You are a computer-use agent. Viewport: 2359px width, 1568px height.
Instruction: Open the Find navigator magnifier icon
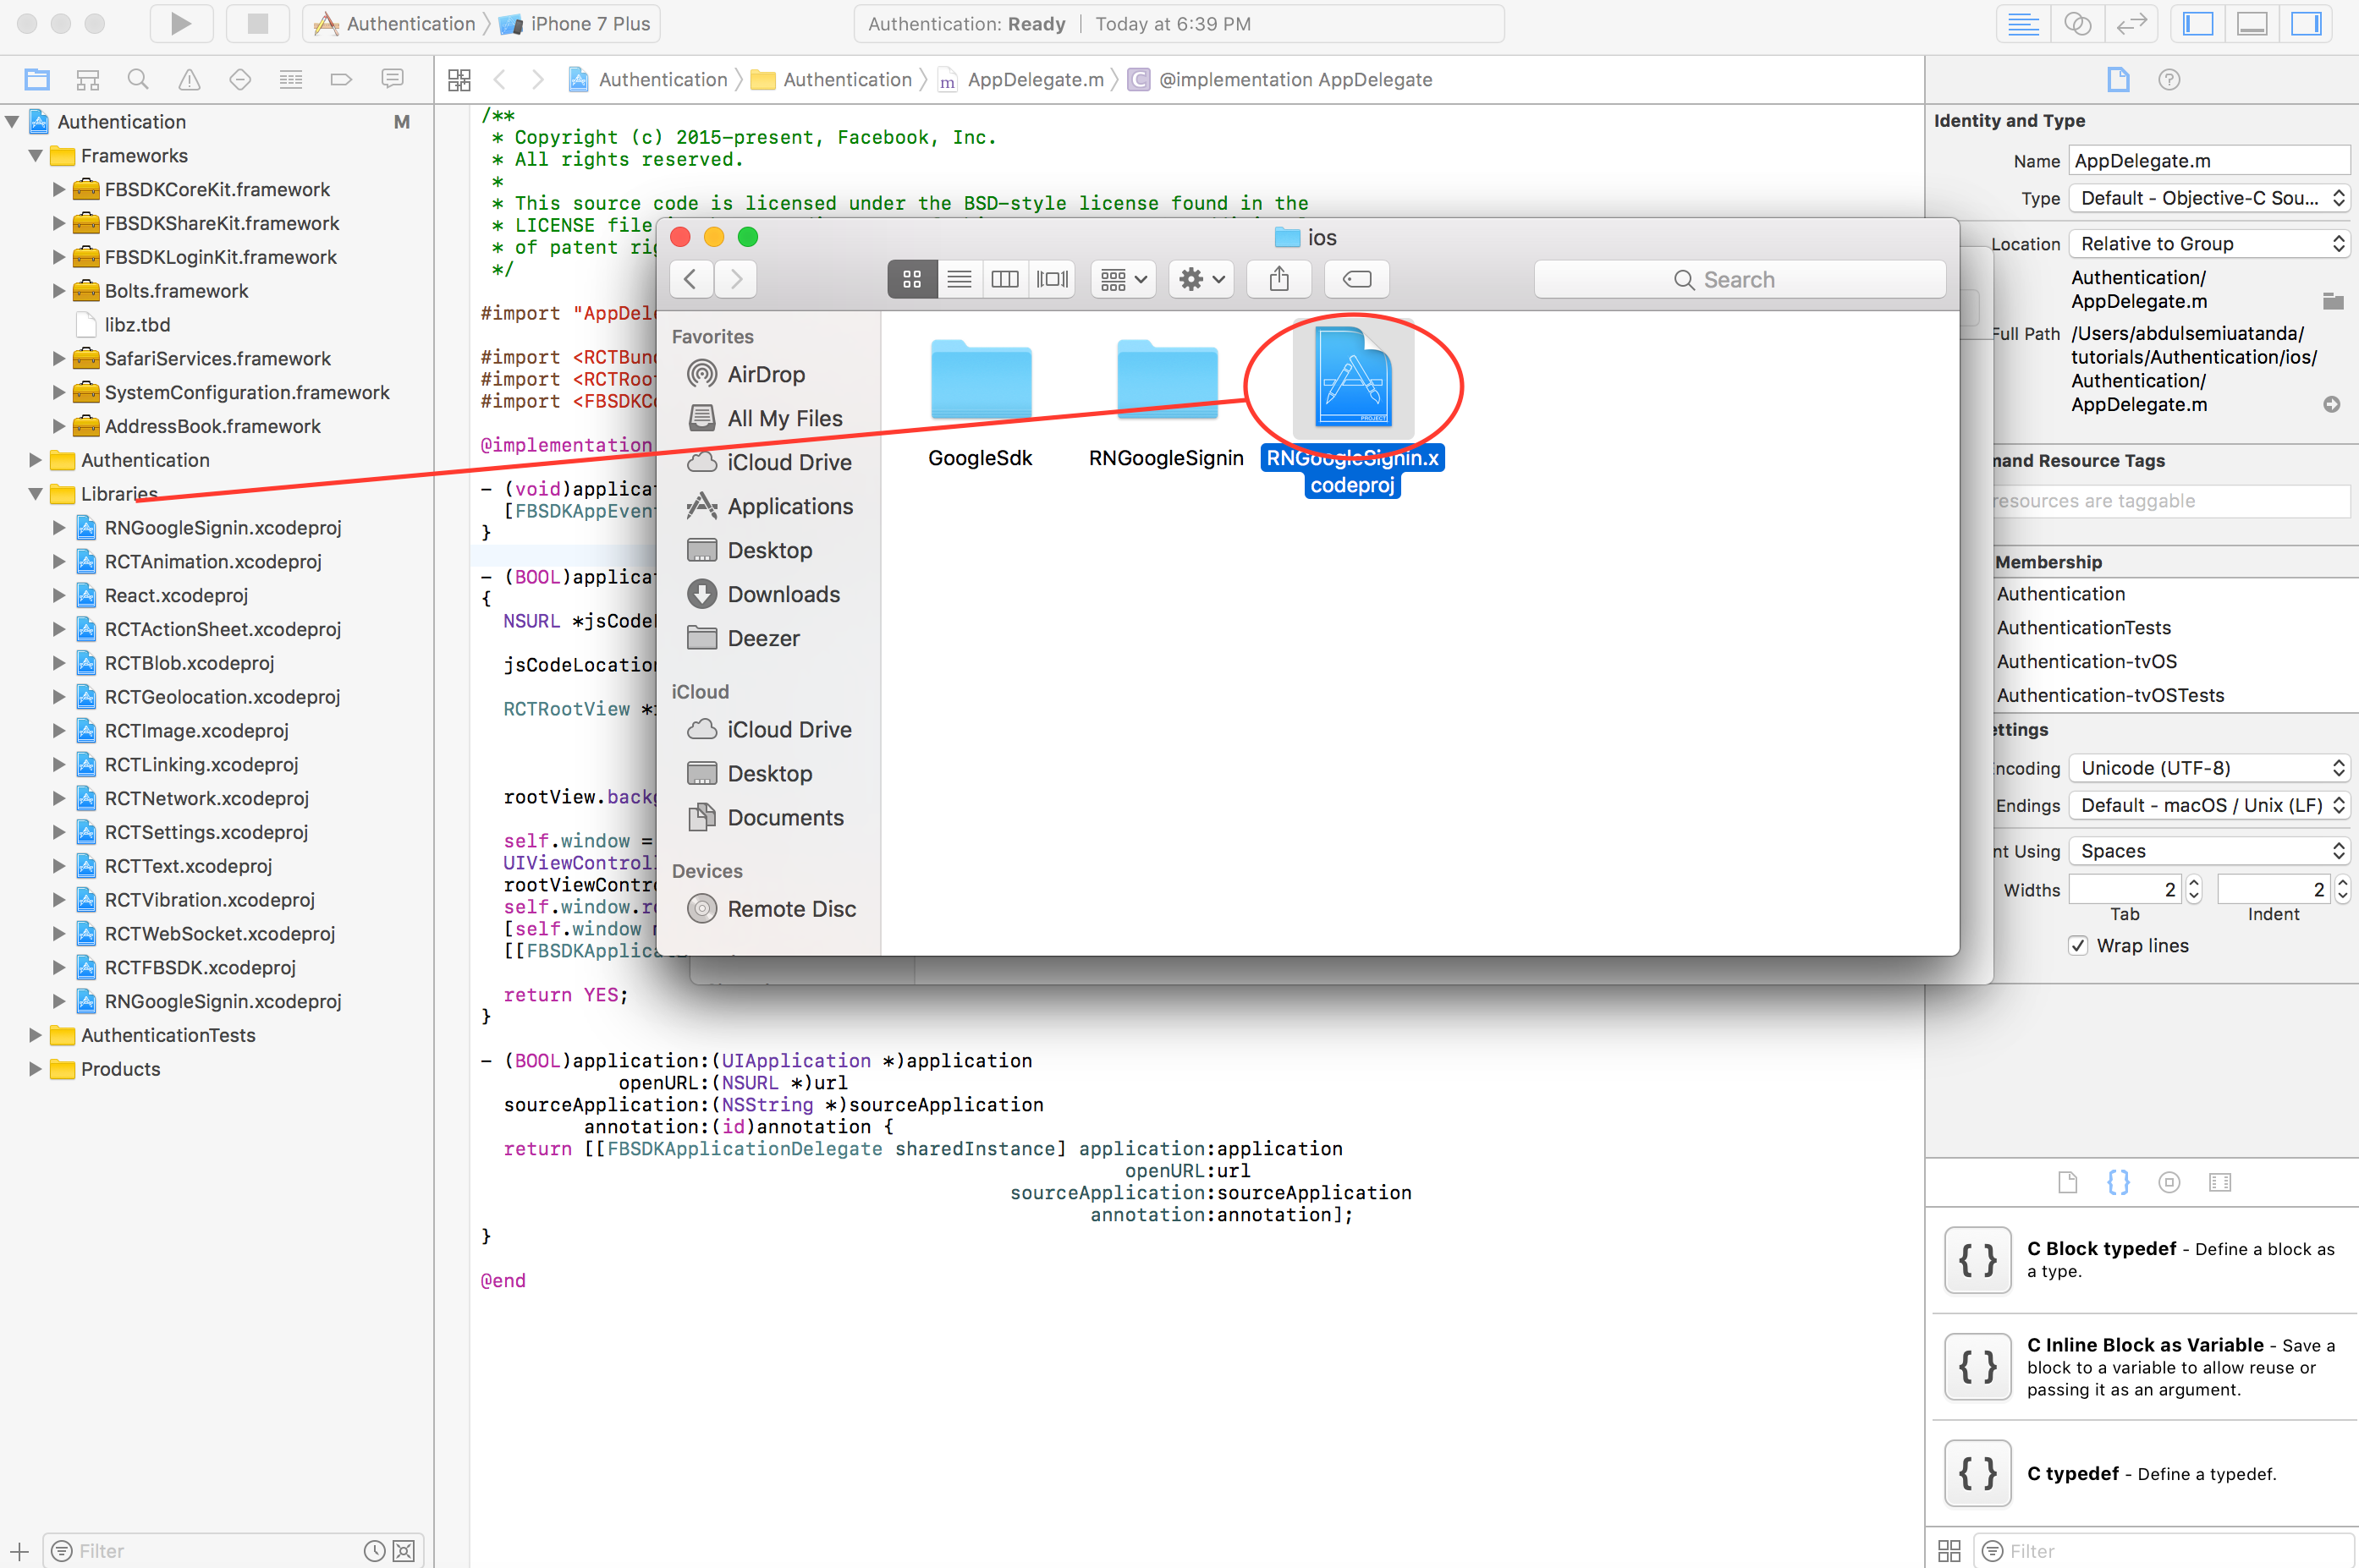138,79
